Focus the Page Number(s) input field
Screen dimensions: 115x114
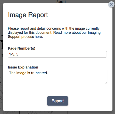pos(57,54)
